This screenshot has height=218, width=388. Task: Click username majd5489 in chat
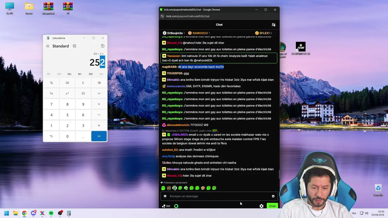(169, 67)
